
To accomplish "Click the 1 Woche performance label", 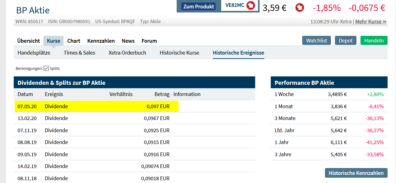I will [x=284, y=94].
